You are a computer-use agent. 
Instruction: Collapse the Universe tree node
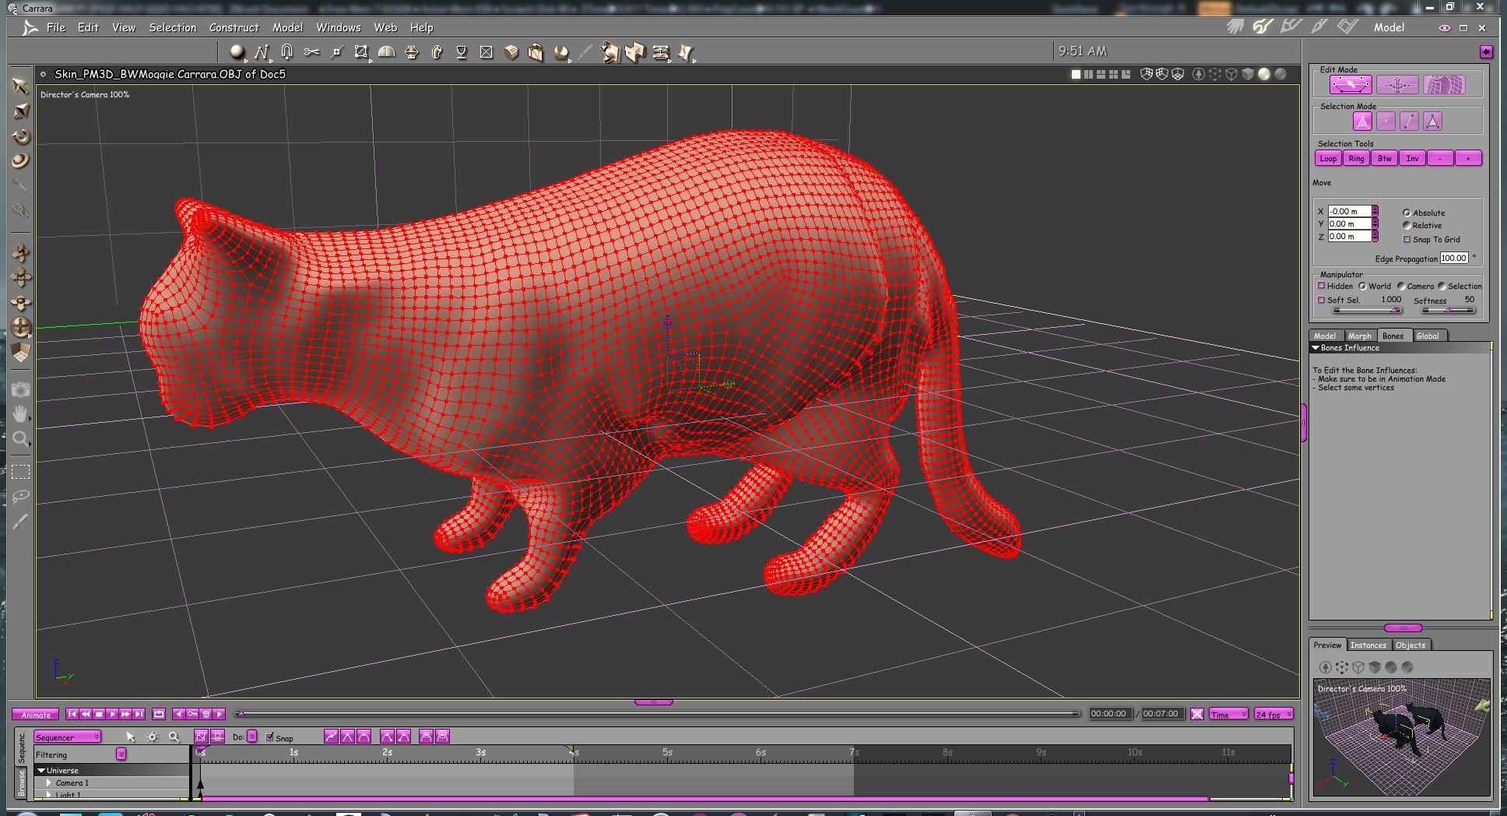41,770
